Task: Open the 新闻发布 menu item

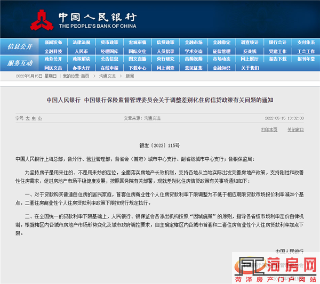Action: click(x=53, y=43)
